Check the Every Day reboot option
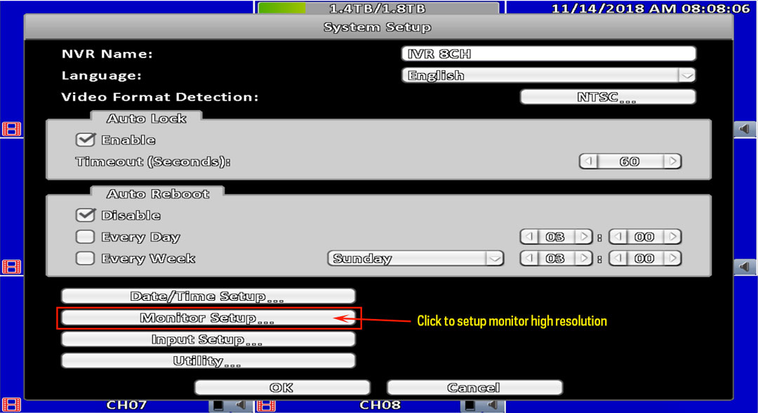This screenshot has height=413, width=758. (x=86, y=237)
